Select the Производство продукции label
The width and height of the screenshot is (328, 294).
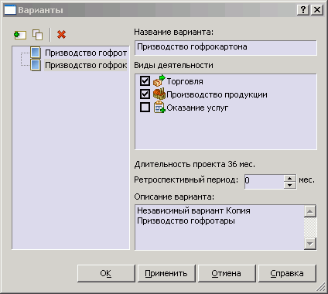(217, 94)
